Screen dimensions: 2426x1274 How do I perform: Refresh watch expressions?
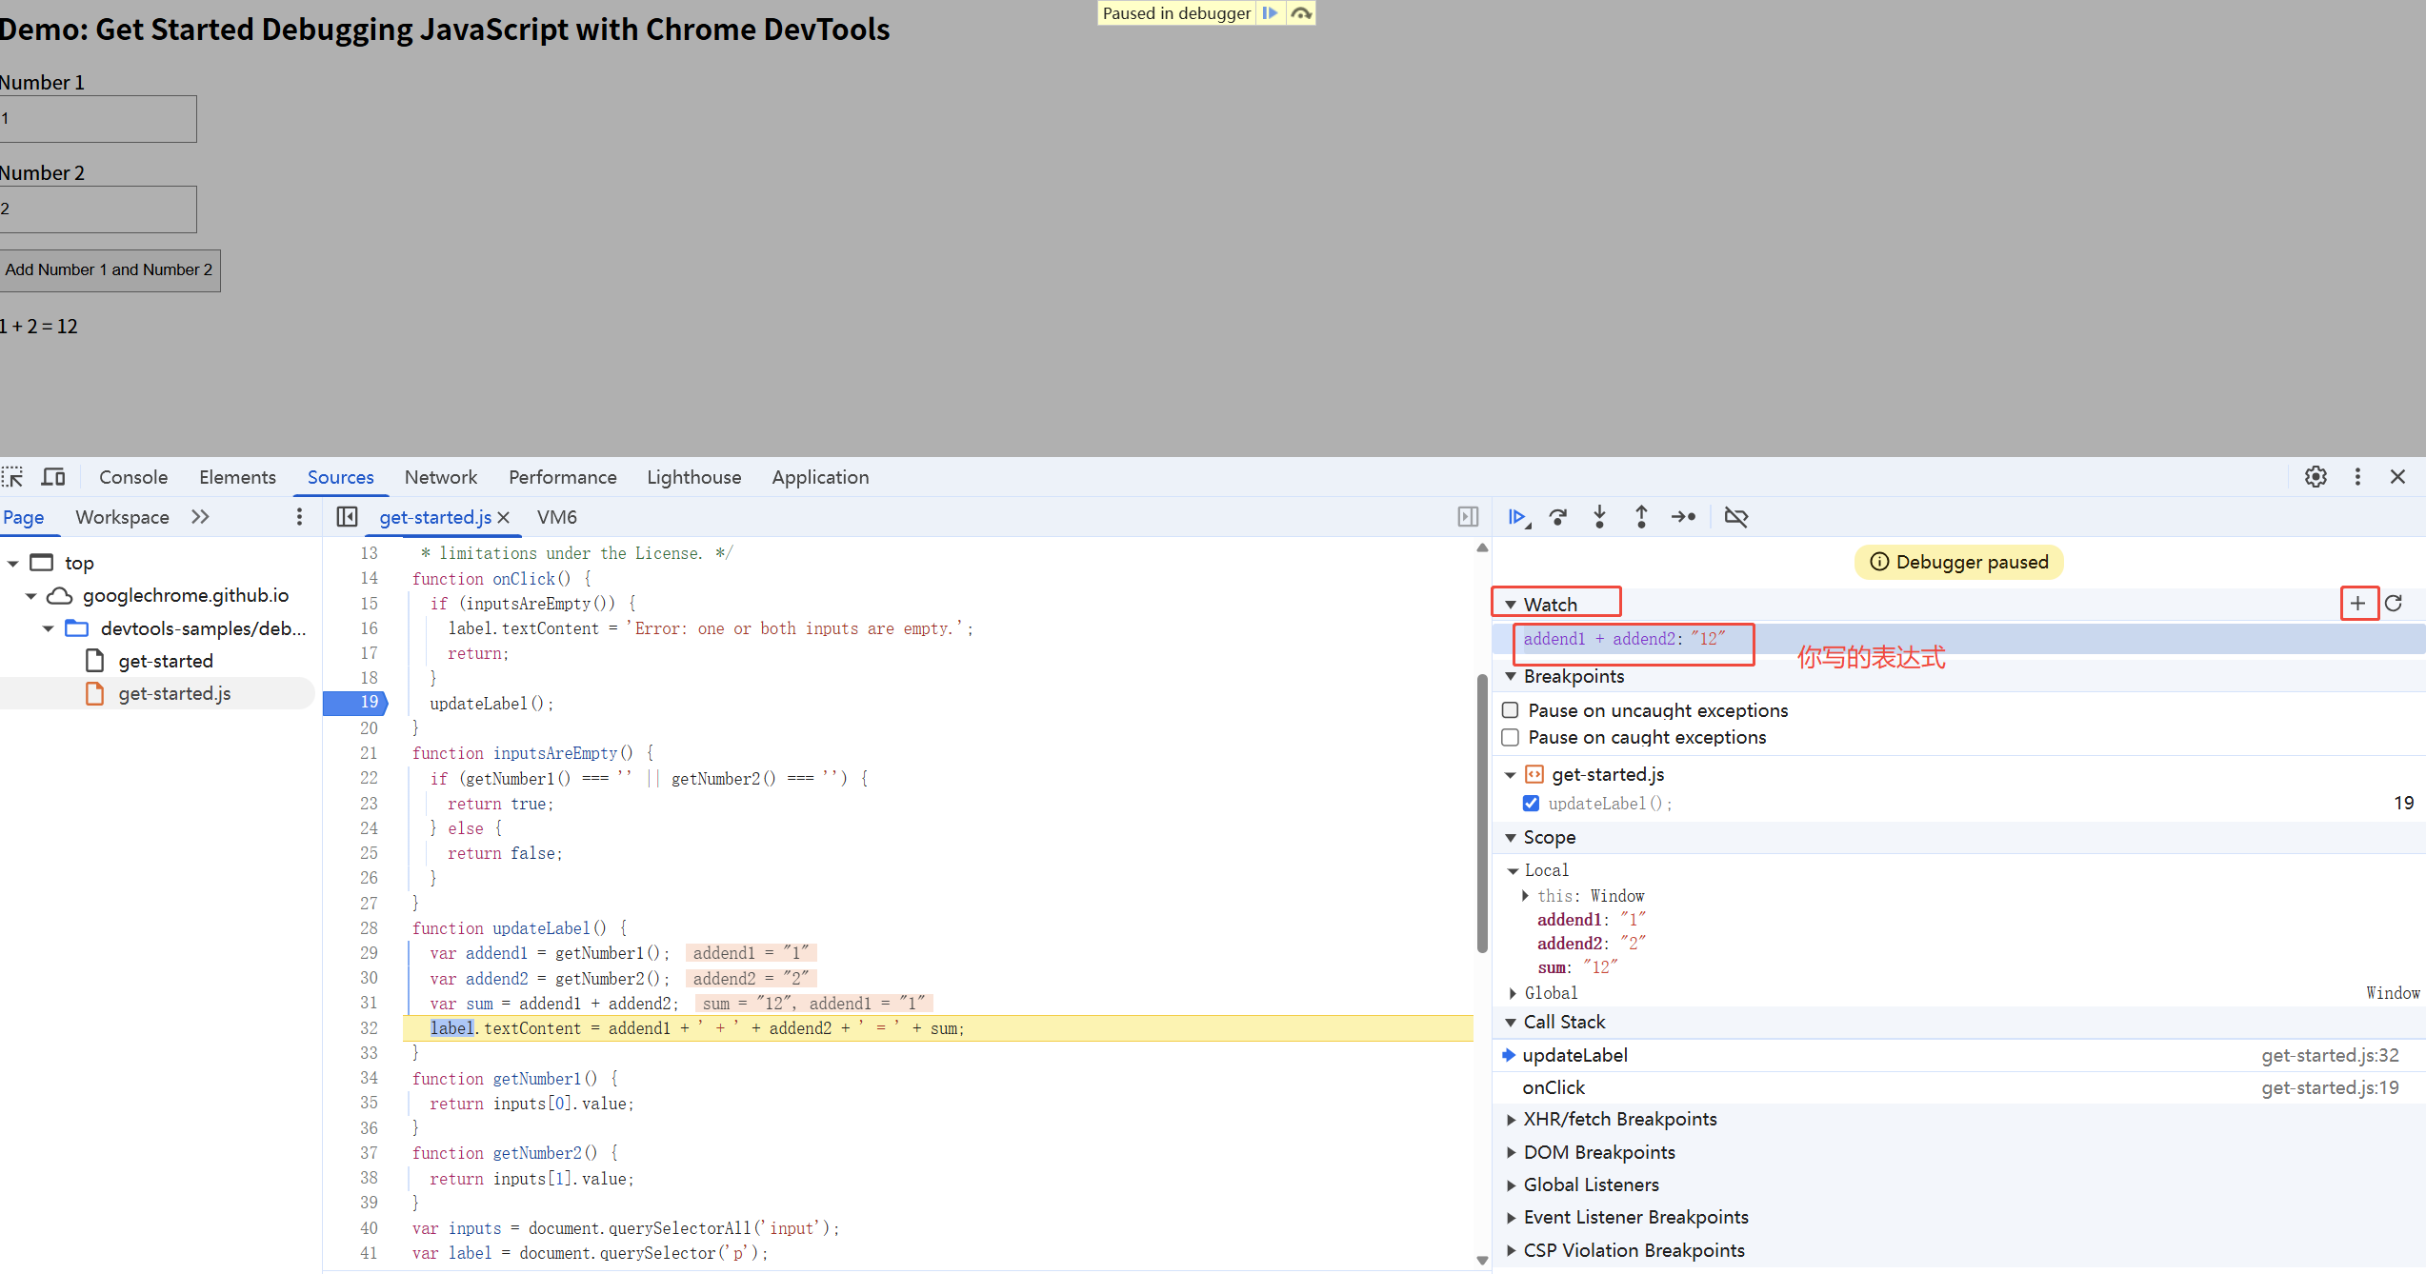point(2394,604)
